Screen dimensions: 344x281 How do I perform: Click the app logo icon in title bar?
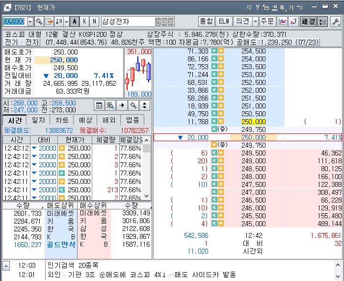[7, 8]
